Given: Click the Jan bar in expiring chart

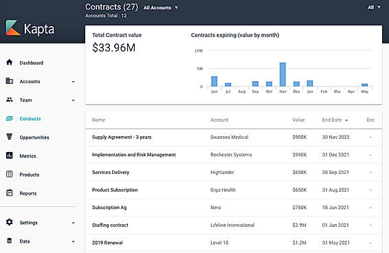Looking at the screenshot, I should click(x=310, y=83).
